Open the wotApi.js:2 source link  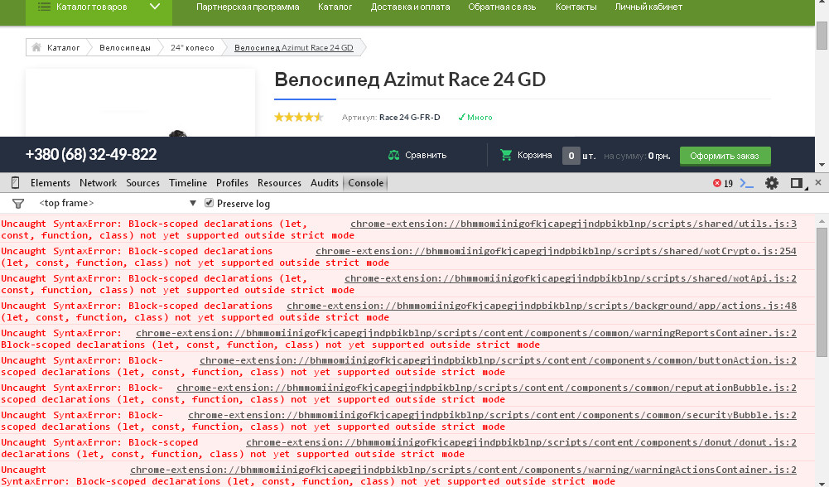(x=571, y=278)
